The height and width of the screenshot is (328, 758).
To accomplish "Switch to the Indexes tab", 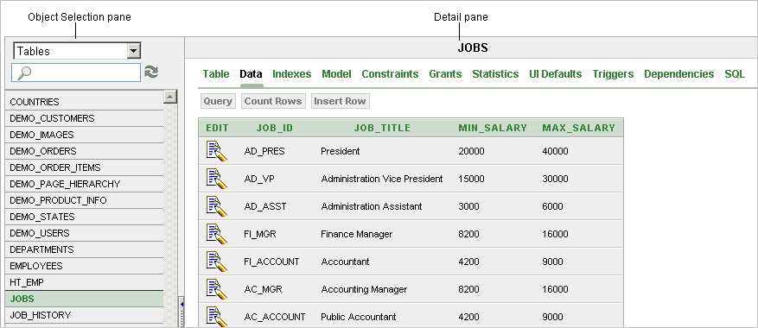I will (292, 74).
